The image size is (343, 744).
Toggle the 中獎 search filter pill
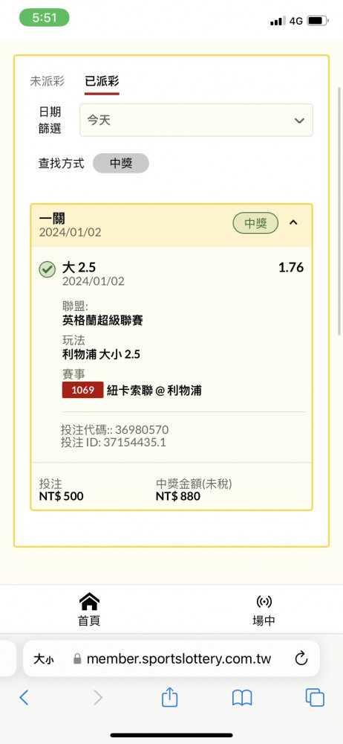(x=121, y=164)
